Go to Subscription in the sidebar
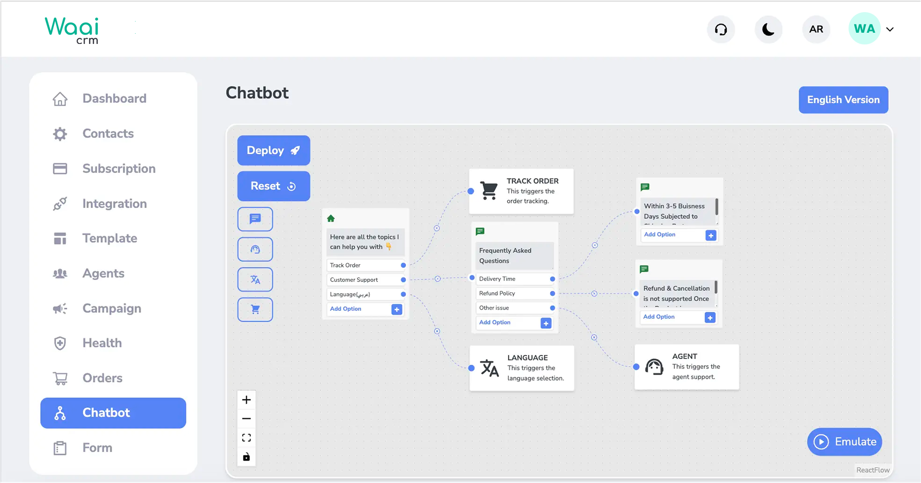The height and width of the screenshot is (483, 921). pos(113,169)
